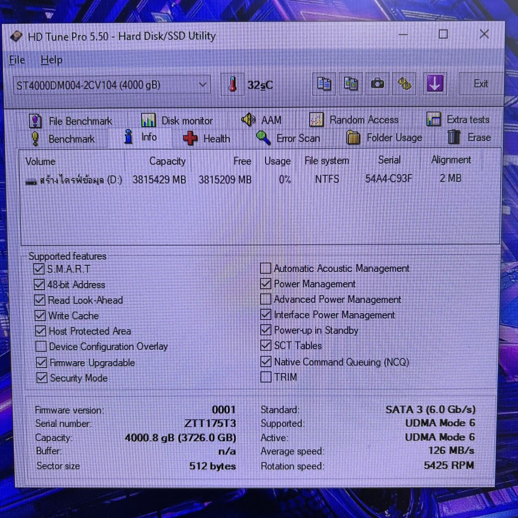
Task: Click the trash can Erase icon
Action: tap(453, 138)
